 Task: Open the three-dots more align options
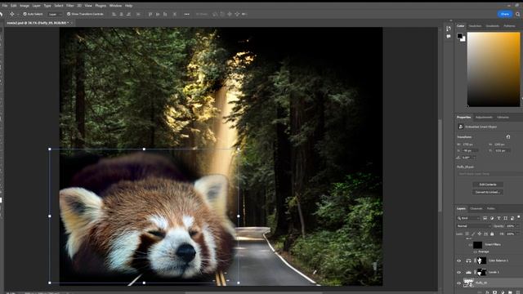[x=187, y=14]
